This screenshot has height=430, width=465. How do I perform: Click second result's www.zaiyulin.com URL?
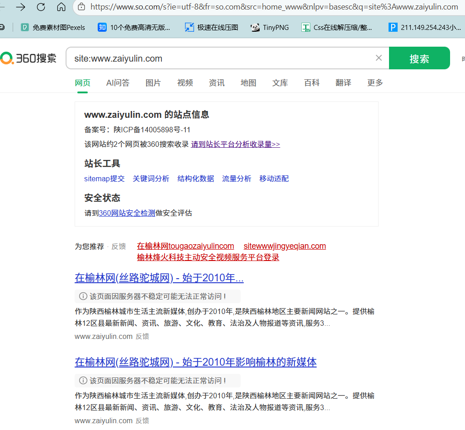[104, 421]
